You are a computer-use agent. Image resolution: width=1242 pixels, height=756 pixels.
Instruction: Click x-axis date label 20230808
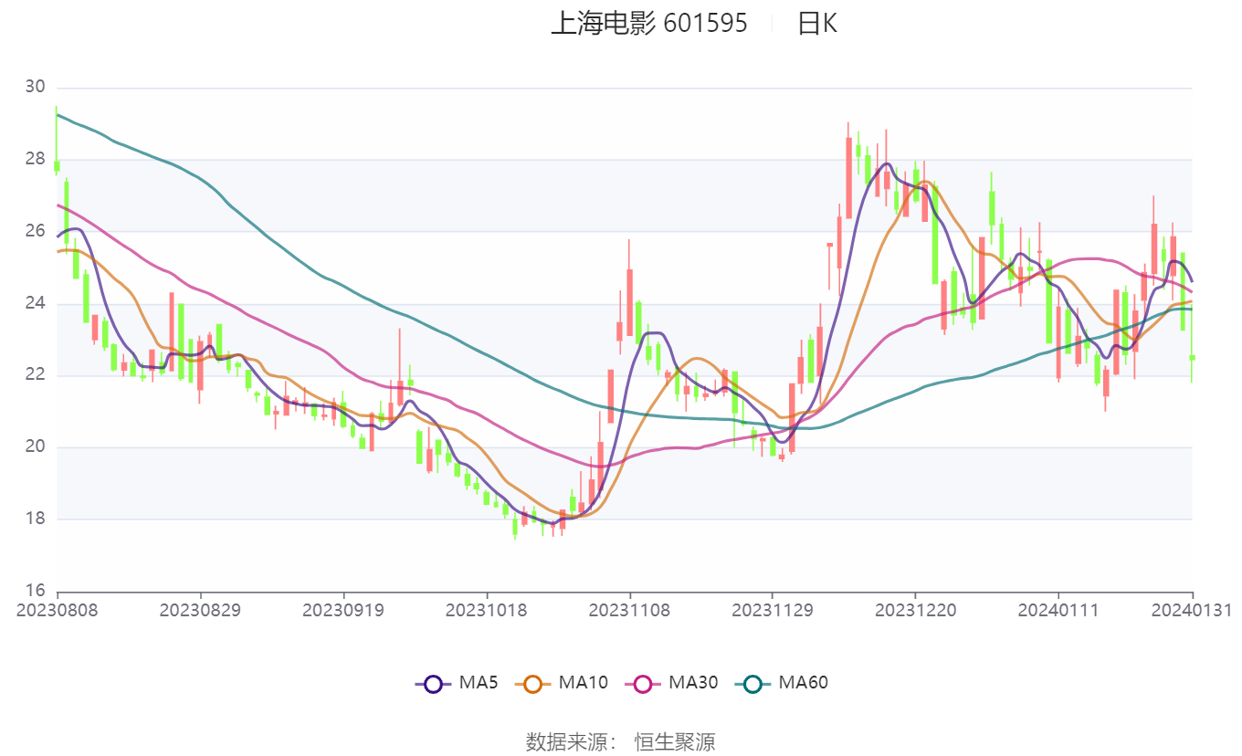[x=58, y=610]
